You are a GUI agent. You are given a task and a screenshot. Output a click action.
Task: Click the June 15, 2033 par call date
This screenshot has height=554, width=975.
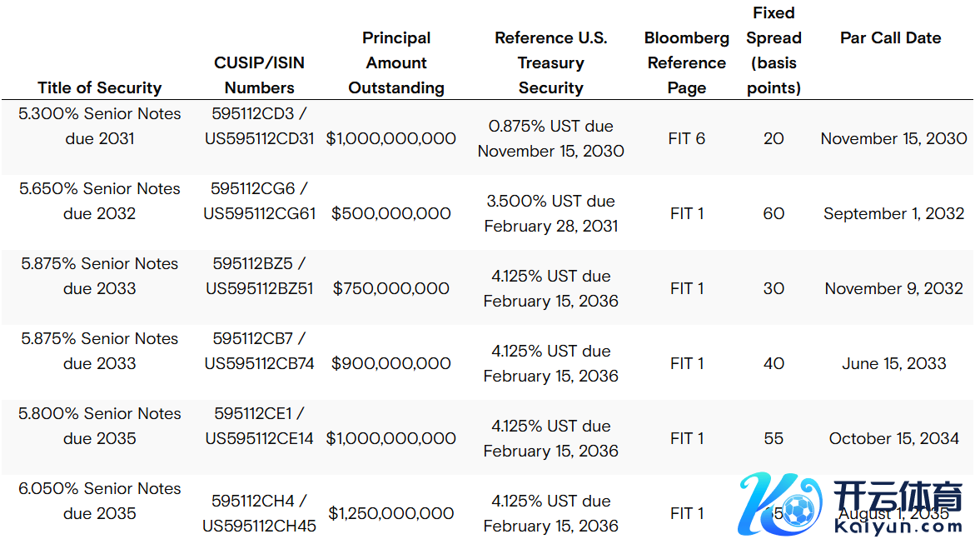coord(893,363)
